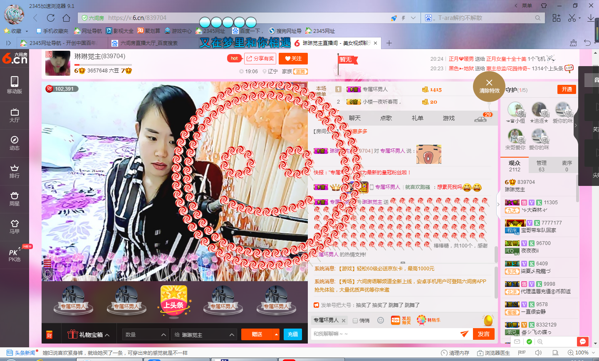The height and width of the screenshot is (361, 599).
Task: Open the screenshot tool dropdown arrow
Action: pos(579,18)
